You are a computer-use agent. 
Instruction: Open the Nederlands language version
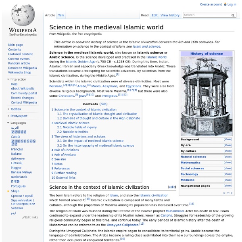[19, 177]
